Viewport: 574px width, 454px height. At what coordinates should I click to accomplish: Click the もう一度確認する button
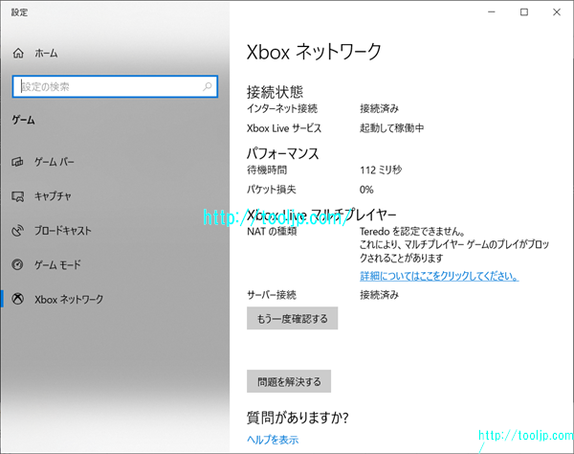[x=292, y=318]
